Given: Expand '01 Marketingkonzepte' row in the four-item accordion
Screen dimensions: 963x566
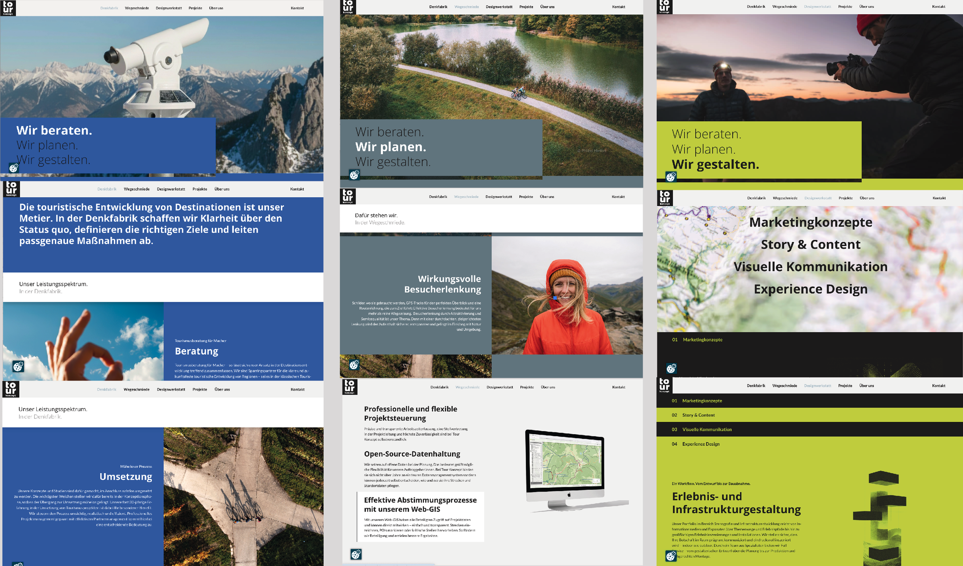Looking at the screenshot, I should pyautogui.click(x=810, y=401).
